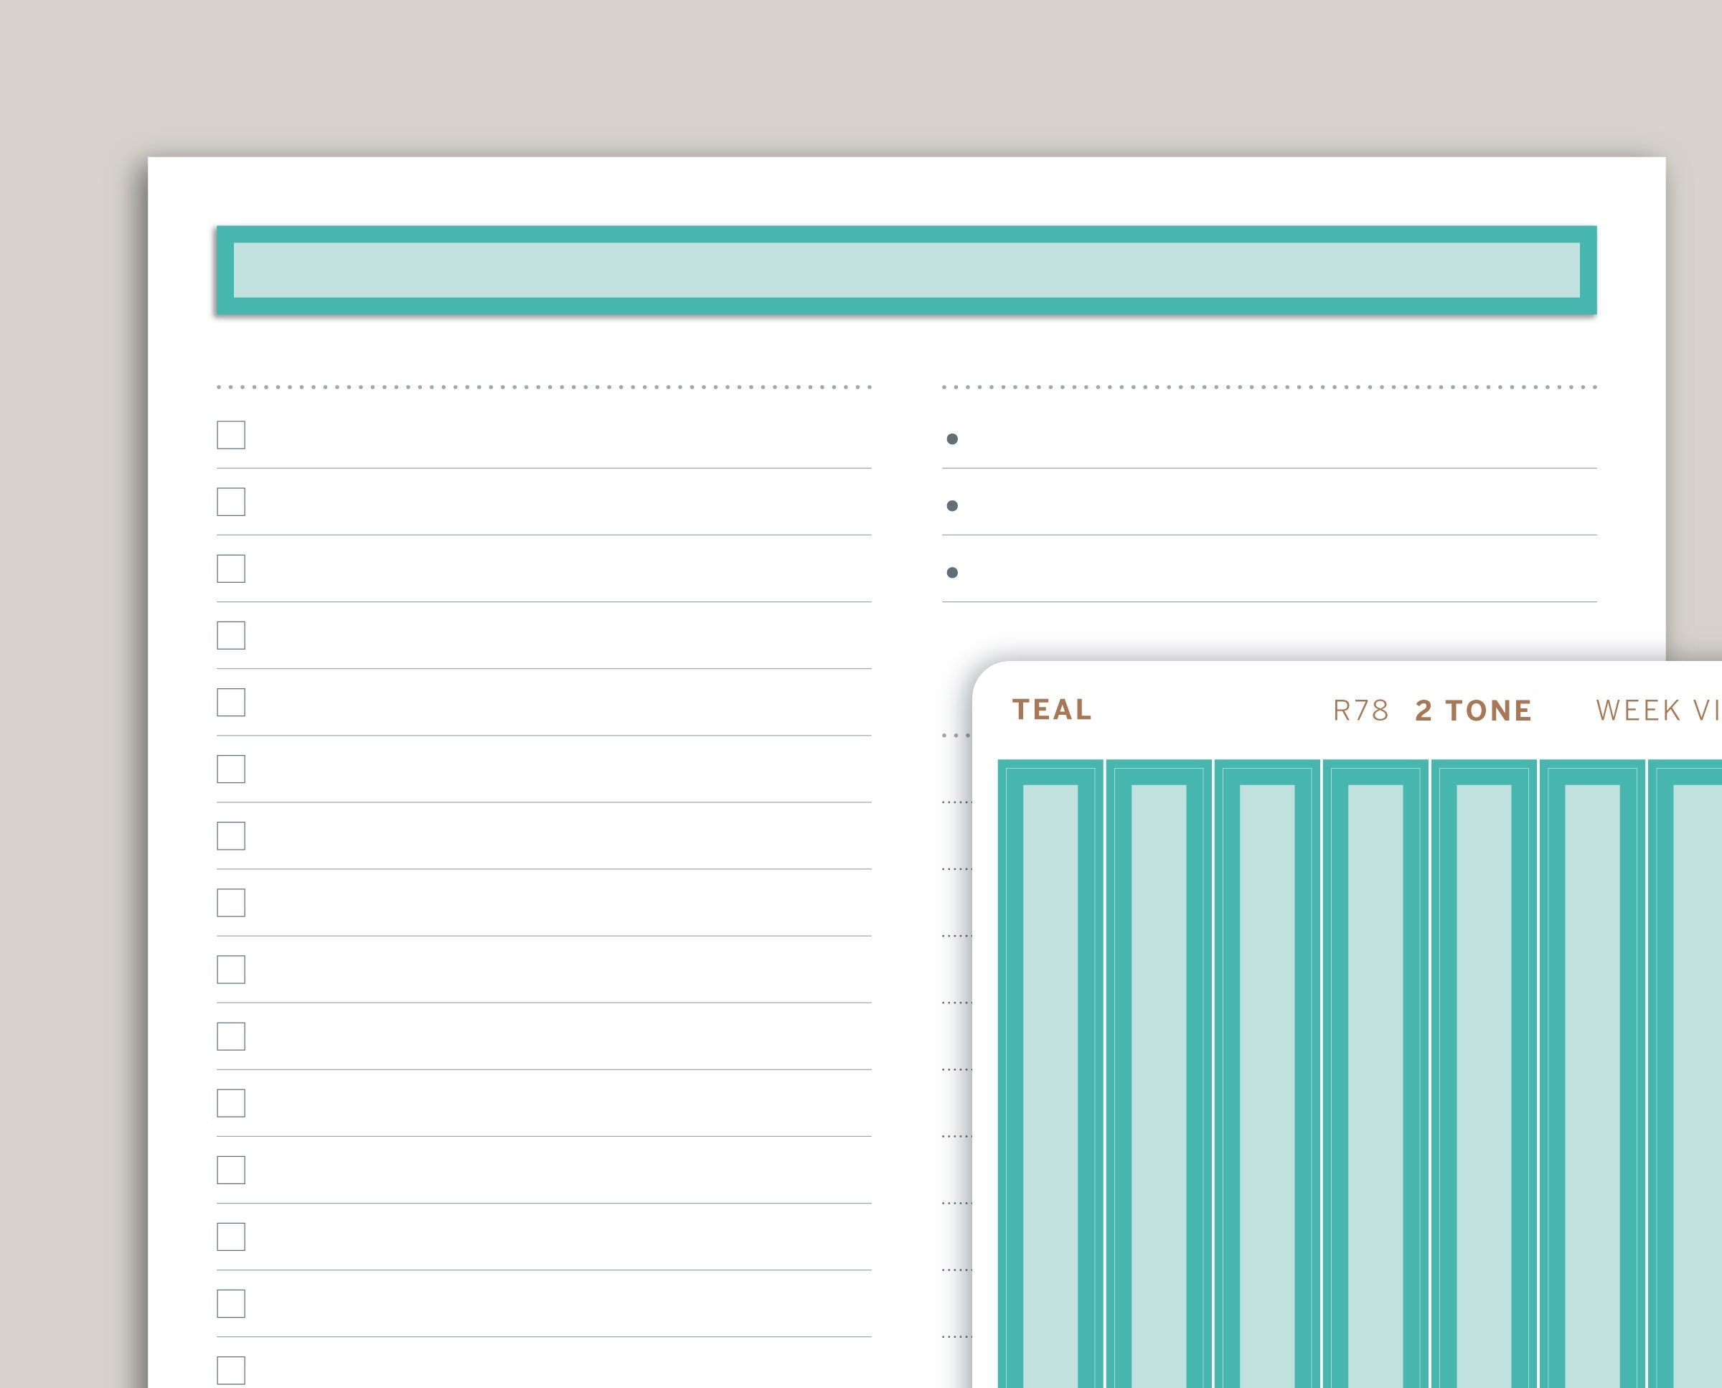Select the second vertical teal sticker strip

[x=1158, y=1072]
